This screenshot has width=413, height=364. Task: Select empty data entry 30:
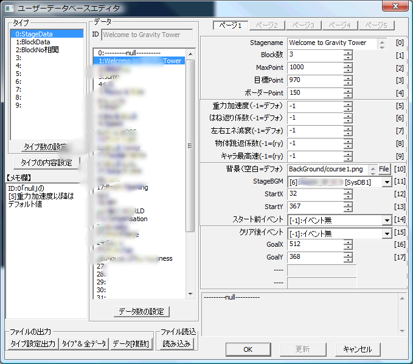[x=140, y=290]
